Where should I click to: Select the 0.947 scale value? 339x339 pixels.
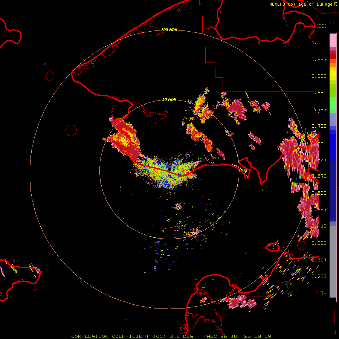click(x=319, y=59)
